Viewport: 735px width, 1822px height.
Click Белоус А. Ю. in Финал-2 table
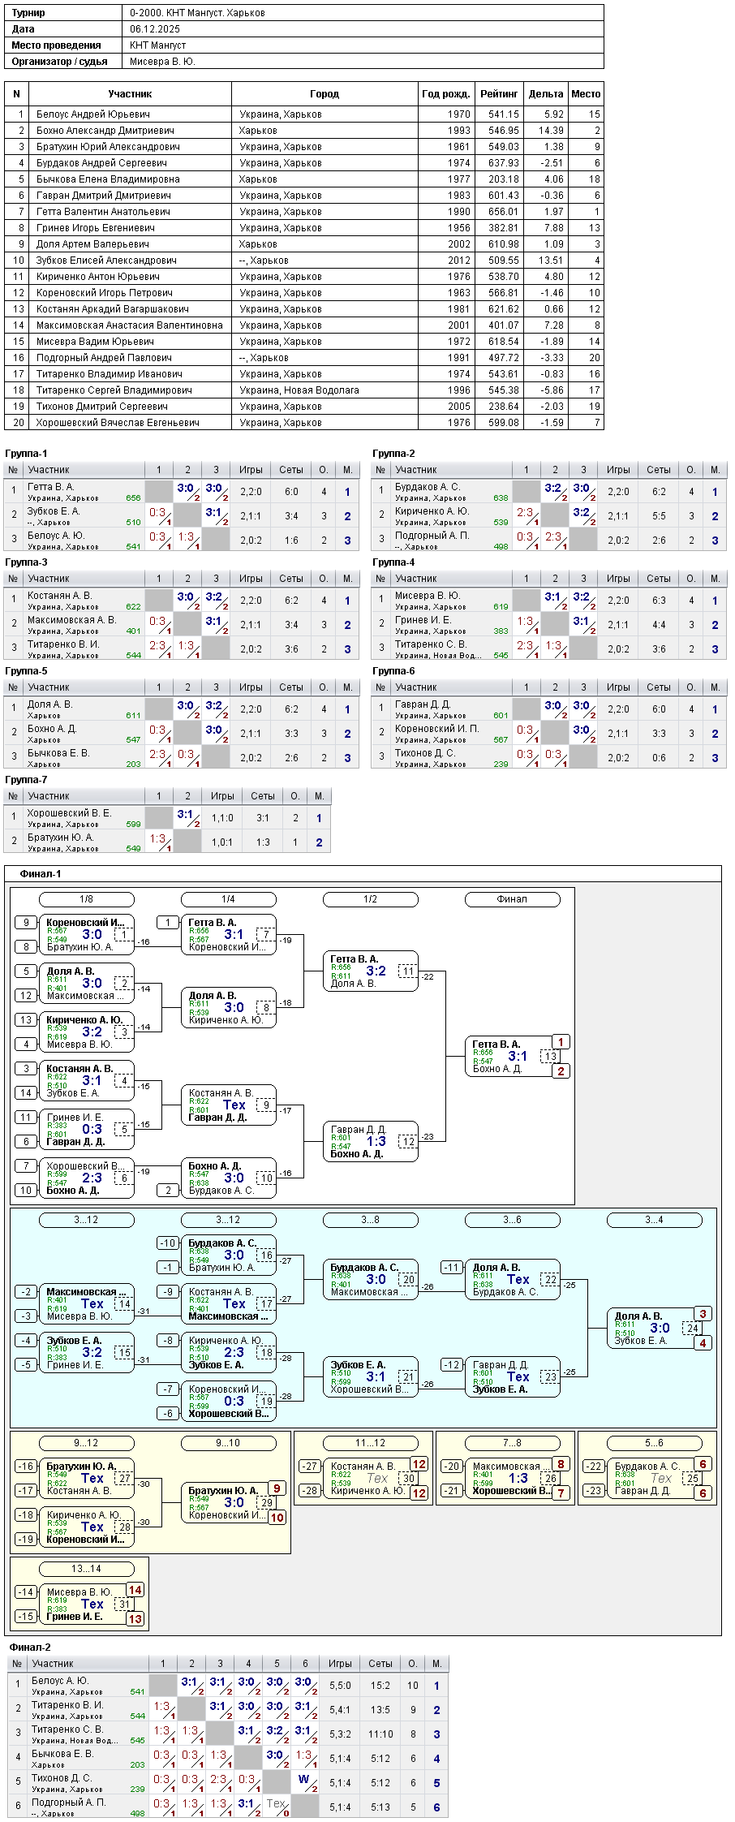(x=60, y=1681)
